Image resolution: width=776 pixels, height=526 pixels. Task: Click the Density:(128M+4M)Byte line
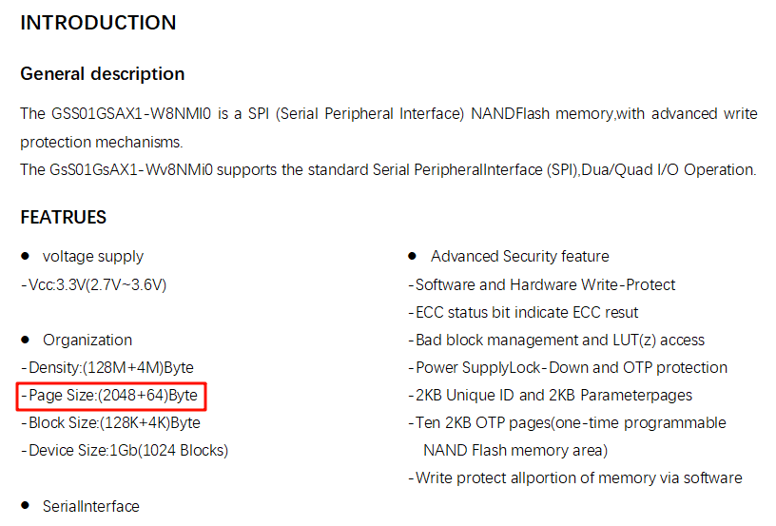[107, 368]
